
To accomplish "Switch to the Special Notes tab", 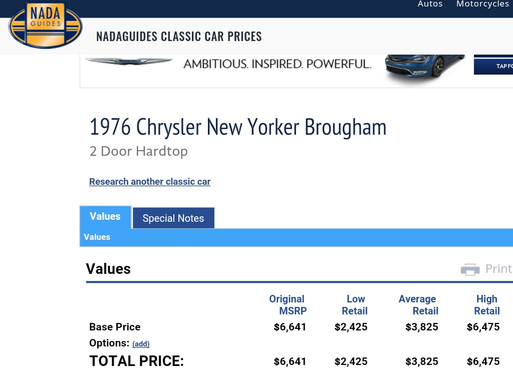I will (173, 218).
